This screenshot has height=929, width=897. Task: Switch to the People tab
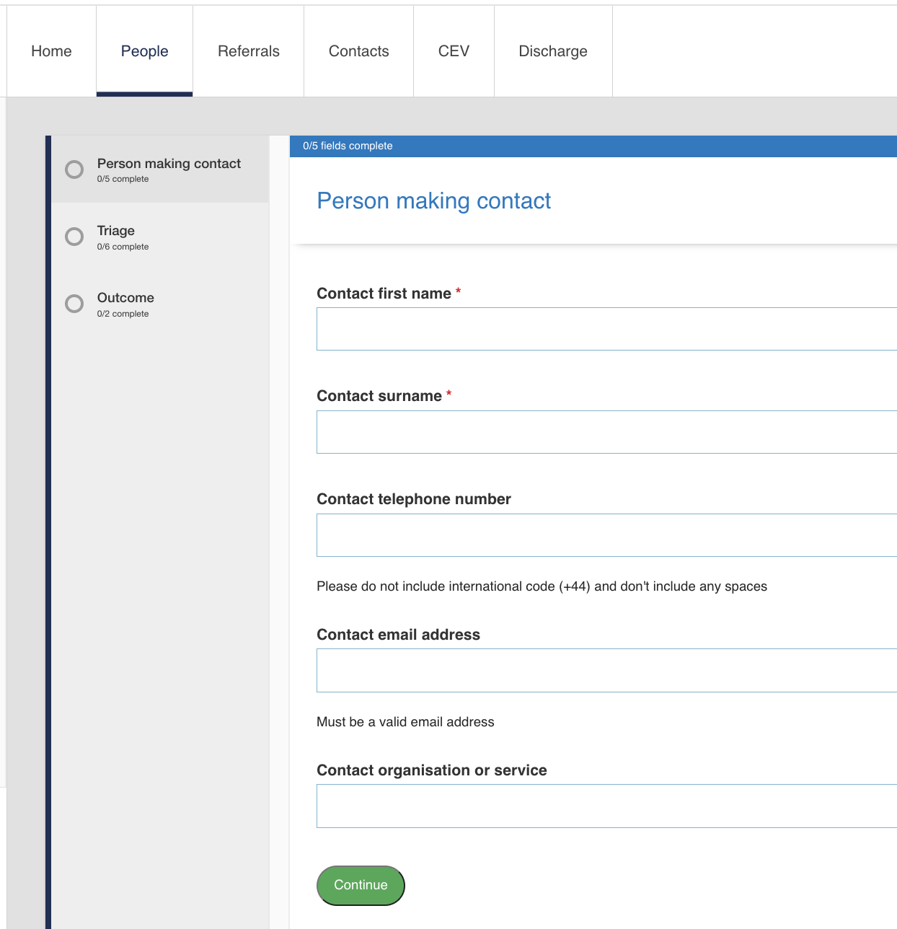[x=144, y=51]
